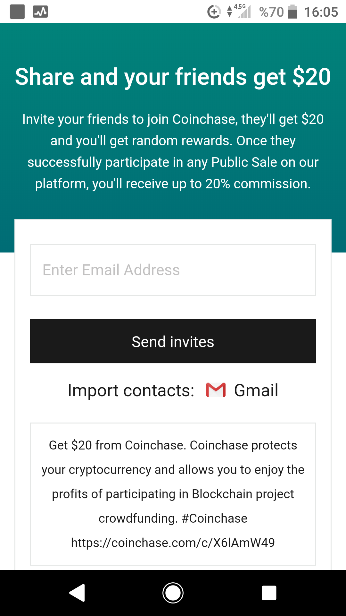Image resolution: width=346 pixels, height=616 pixels.
Task: Tap the activity pulse notification icon
Action: click(40, 12)
